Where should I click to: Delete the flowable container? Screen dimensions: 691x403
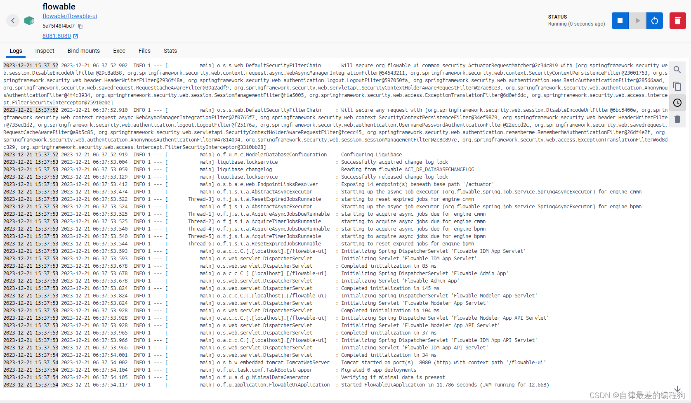point(677,21)
